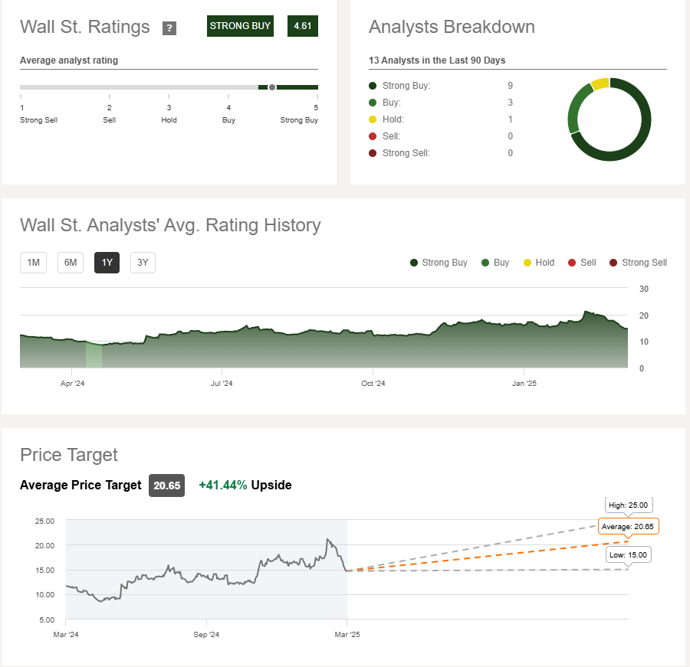Select the Strong Buy dot in Analysts Breakdown legend
Screen dimensions: 690x667
(374, 85)
